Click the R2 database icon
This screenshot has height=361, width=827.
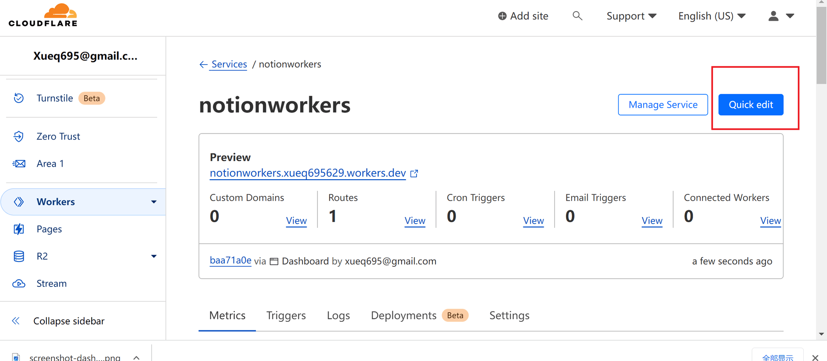(x=19, y=256)
